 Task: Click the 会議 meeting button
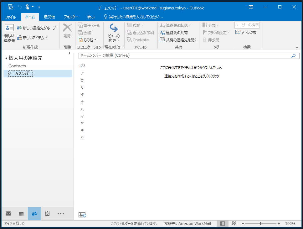(x=85, y=33)
